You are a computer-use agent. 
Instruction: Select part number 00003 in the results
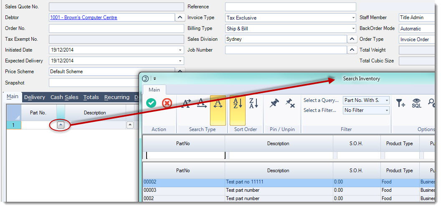click(150, 191)
